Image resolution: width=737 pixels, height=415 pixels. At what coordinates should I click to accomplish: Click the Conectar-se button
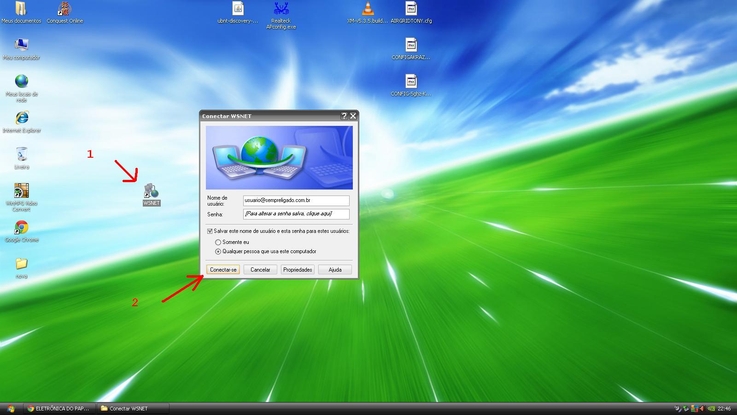point(223,270)
